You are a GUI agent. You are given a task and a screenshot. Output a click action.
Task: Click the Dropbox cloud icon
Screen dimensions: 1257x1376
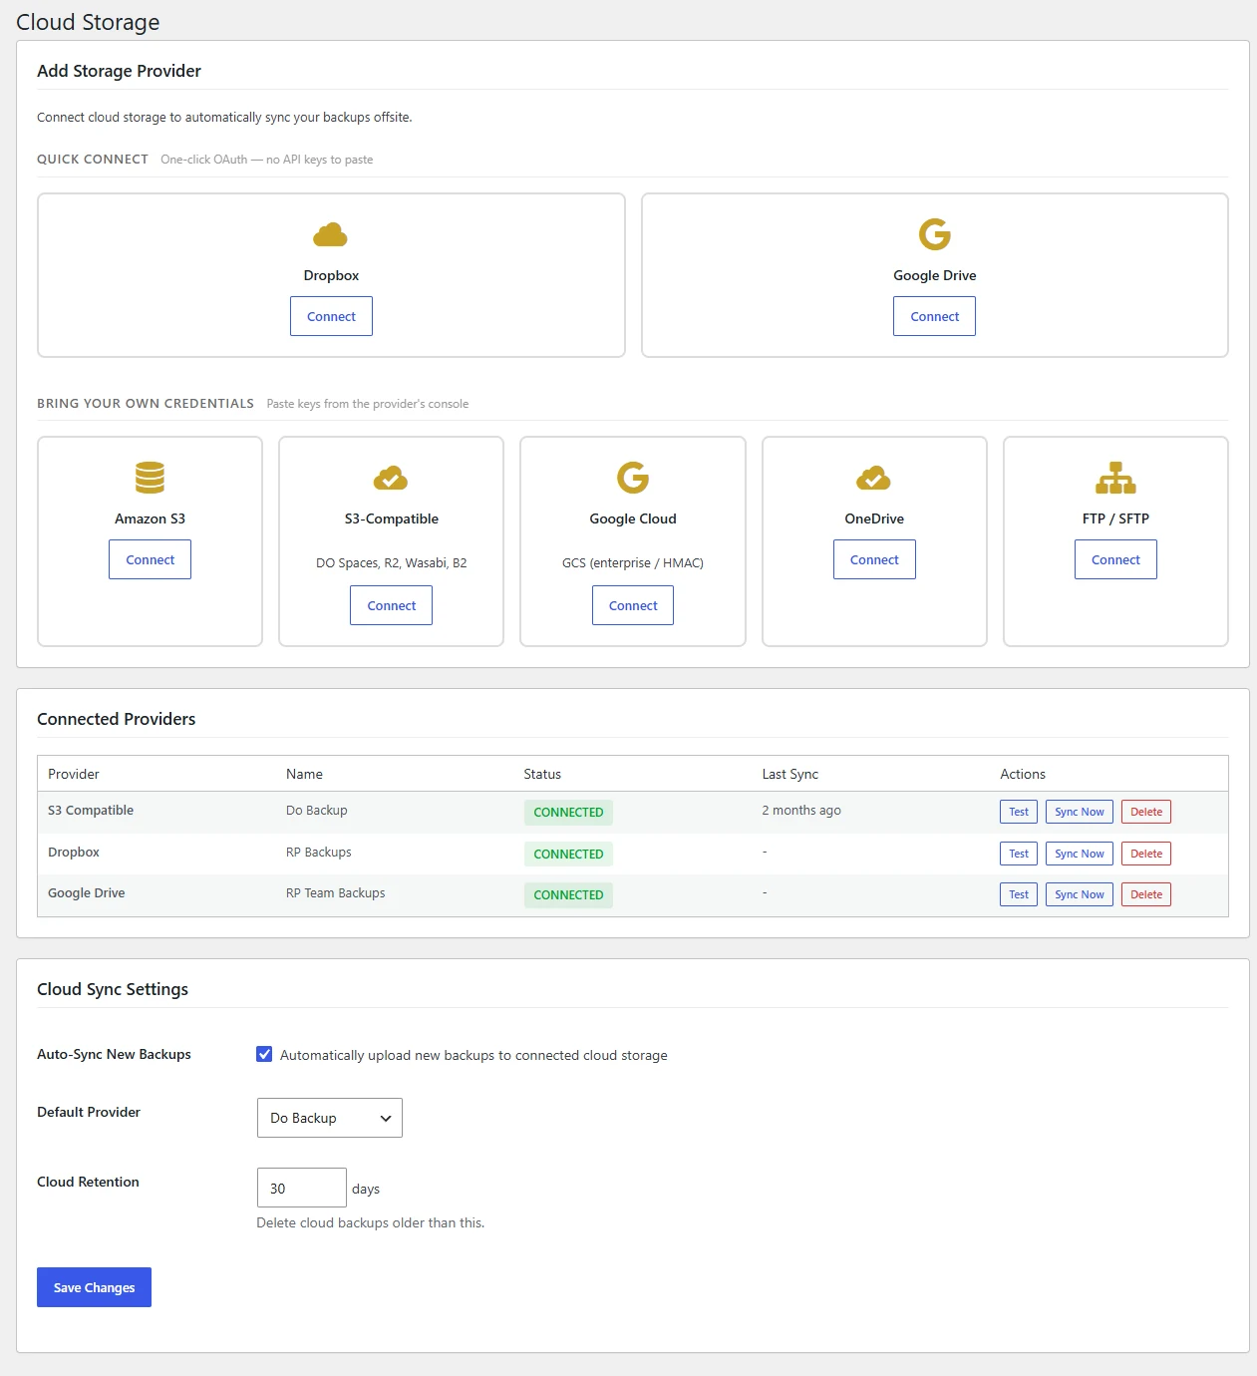point(331,235)
